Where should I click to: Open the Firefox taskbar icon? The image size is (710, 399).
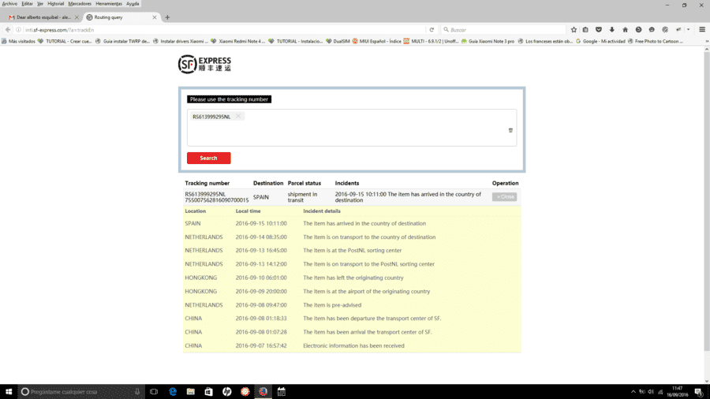[263, 392]
